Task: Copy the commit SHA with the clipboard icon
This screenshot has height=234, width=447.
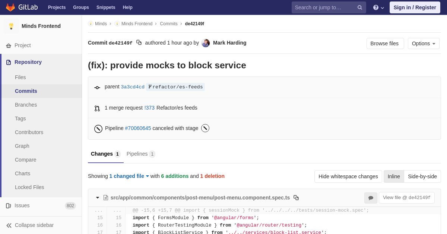Action: (x=139, y=43)
